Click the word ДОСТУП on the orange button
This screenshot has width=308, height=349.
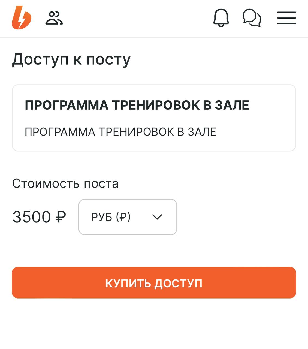178,283
